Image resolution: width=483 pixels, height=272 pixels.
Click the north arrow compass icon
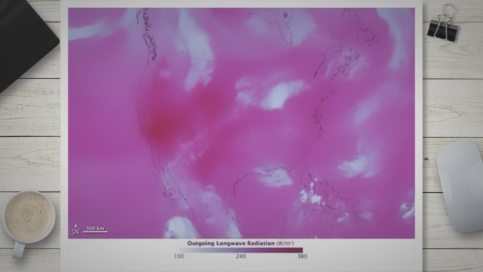[x=76, y=229]
